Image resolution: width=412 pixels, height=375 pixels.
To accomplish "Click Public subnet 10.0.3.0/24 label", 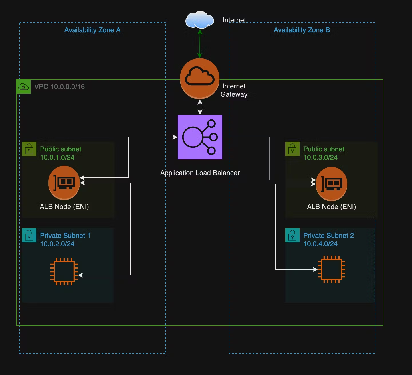I will (x=324, y=153).
